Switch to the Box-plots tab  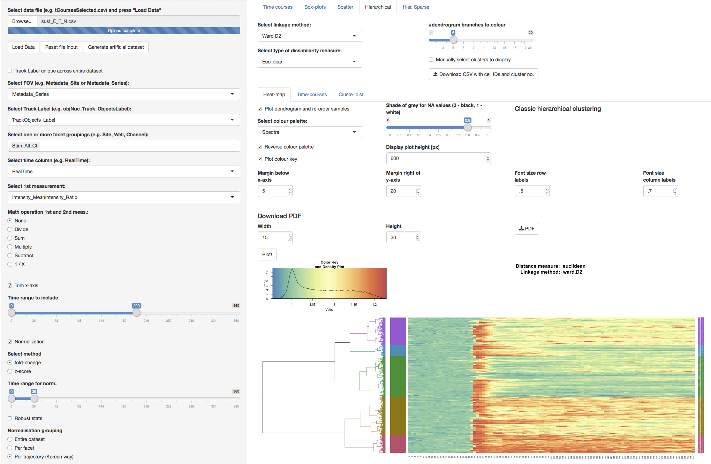tap(315, 7)
